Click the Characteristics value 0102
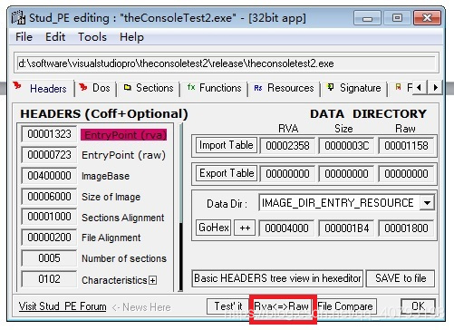The width and height of the screenshot is (454, 330). click(x=49, y=279)
